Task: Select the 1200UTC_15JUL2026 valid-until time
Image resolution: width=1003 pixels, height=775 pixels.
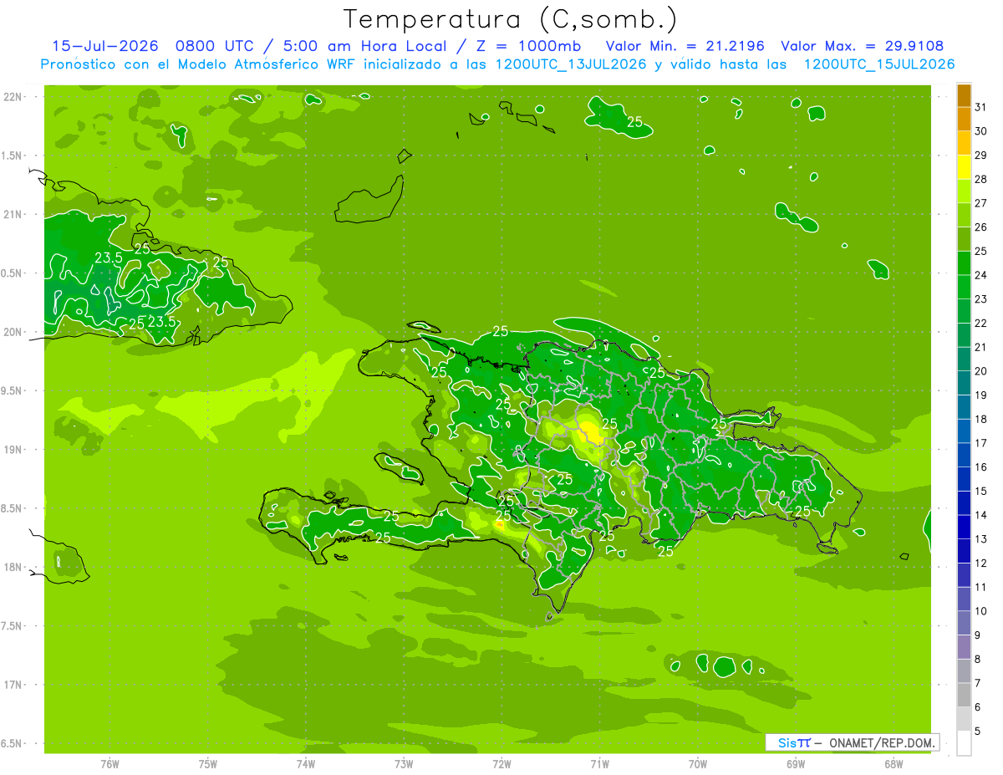Action: point(879,64)
